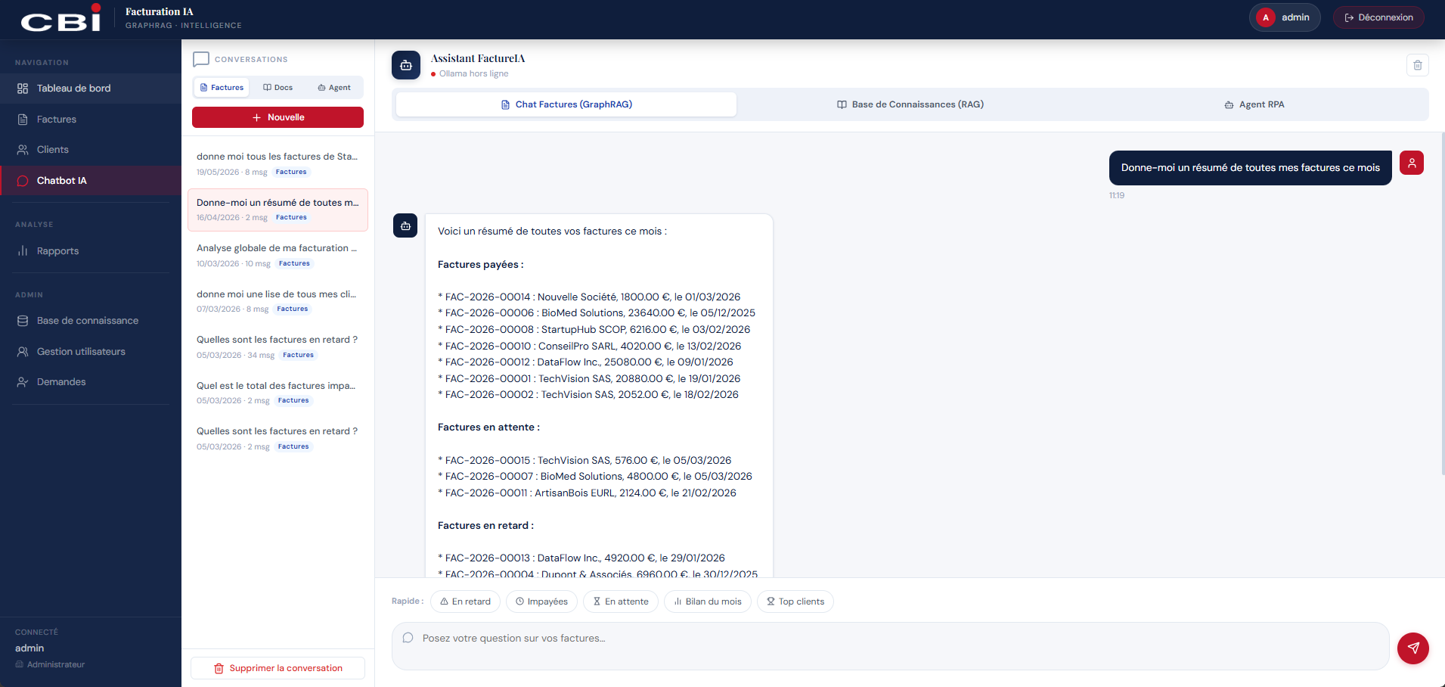This screenshot has height=687, width=1445.
Task: Open the Rapports analysis page
Action: 91,251
